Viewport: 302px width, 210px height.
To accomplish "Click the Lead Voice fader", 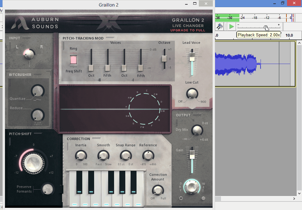I will click(x=192, y=57).
